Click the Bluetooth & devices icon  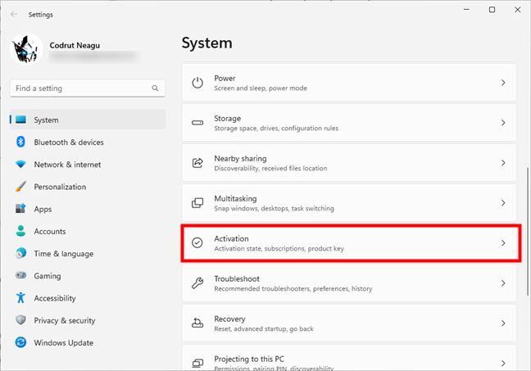click(20, 143)
